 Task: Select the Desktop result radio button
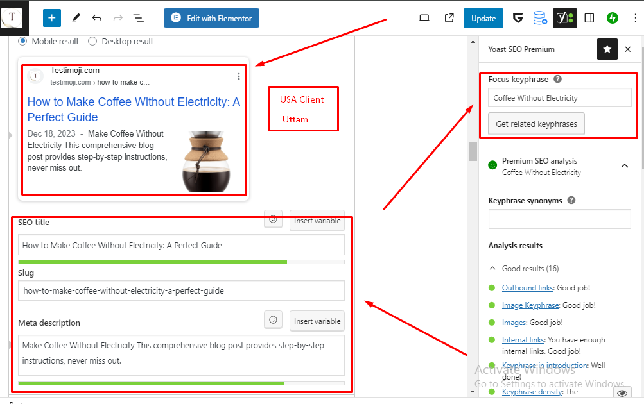point(92,41)
